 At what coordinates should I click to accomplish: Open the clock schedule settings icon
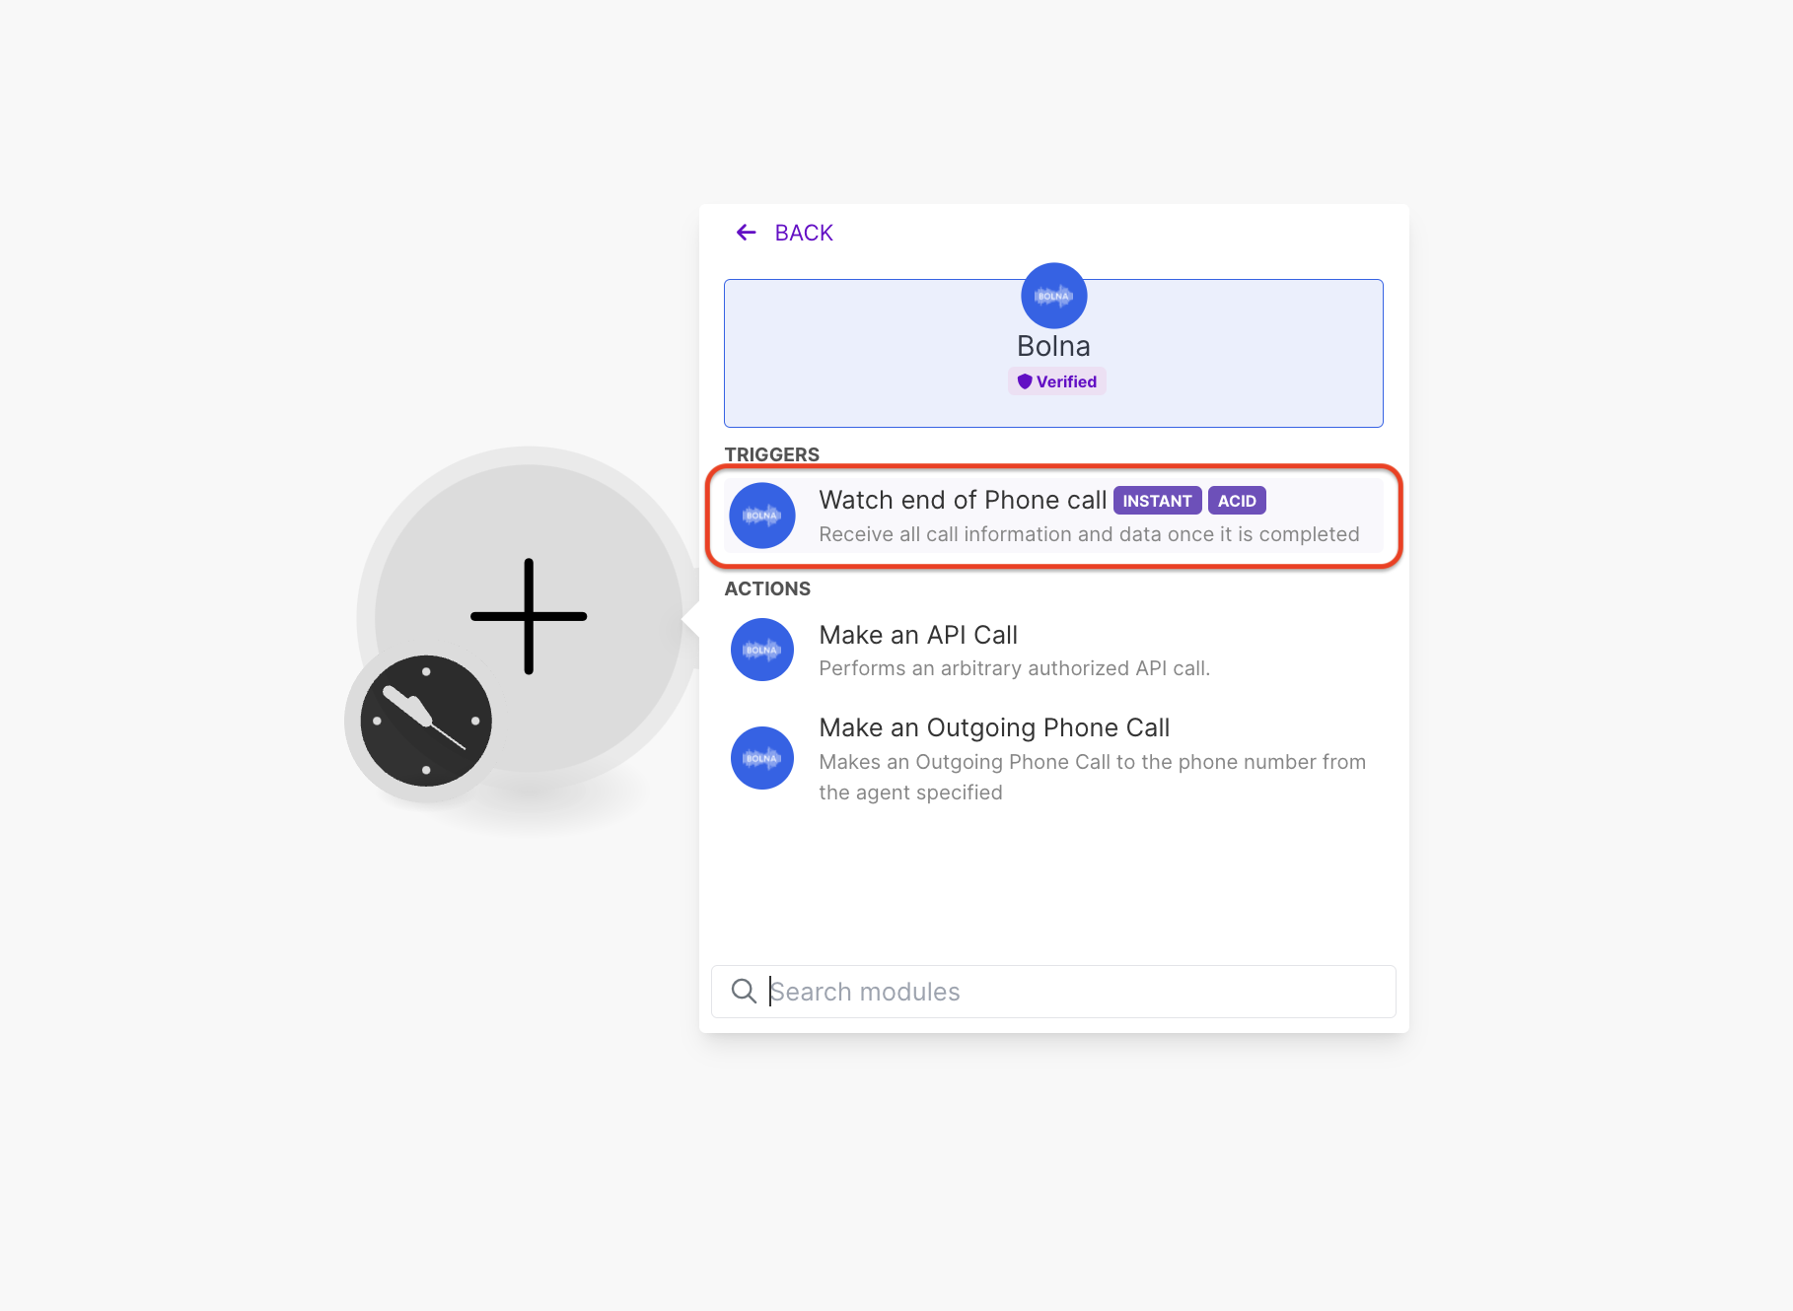coord(426,721)
